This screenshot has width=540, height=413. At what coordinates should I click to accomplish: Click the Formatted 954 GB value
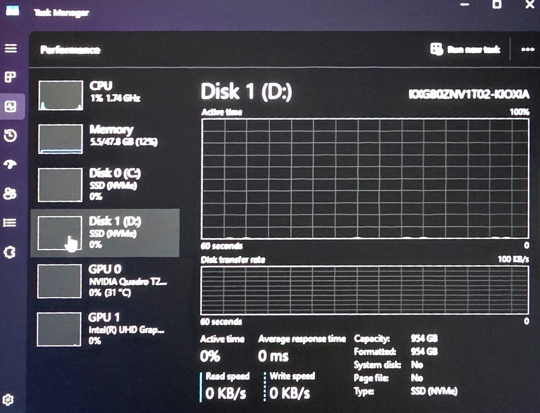pyautogui.click(x=424, y=351)
